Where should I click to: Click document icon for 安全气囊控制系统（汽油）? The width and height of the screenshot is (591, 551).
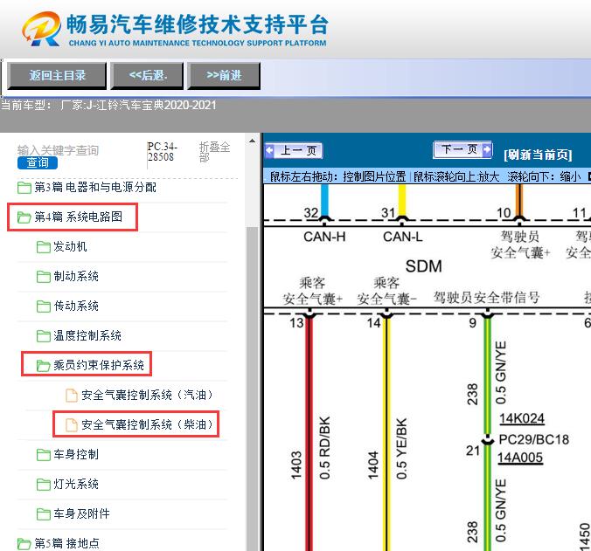[72, 396]
